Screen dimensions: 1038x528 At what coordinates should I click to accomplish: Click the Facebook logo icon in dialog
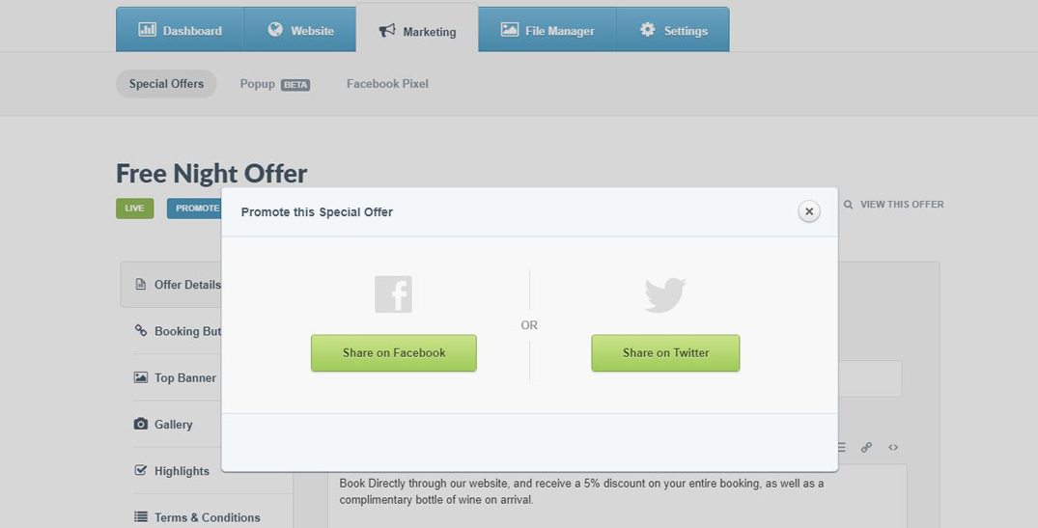pyautogui.click(x=393, y=294)
